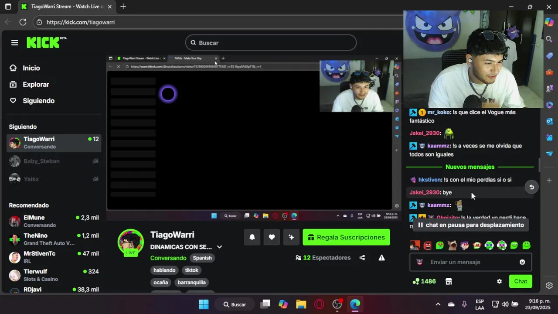Open Siguiendo in the sidebar
This screenshot has height=314, width=558.
(38, 101)
